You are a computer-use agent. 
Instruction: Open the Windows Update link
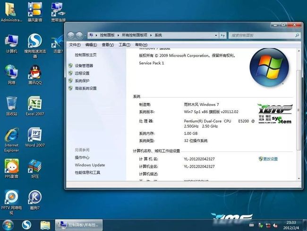click(x=90, y=165)
